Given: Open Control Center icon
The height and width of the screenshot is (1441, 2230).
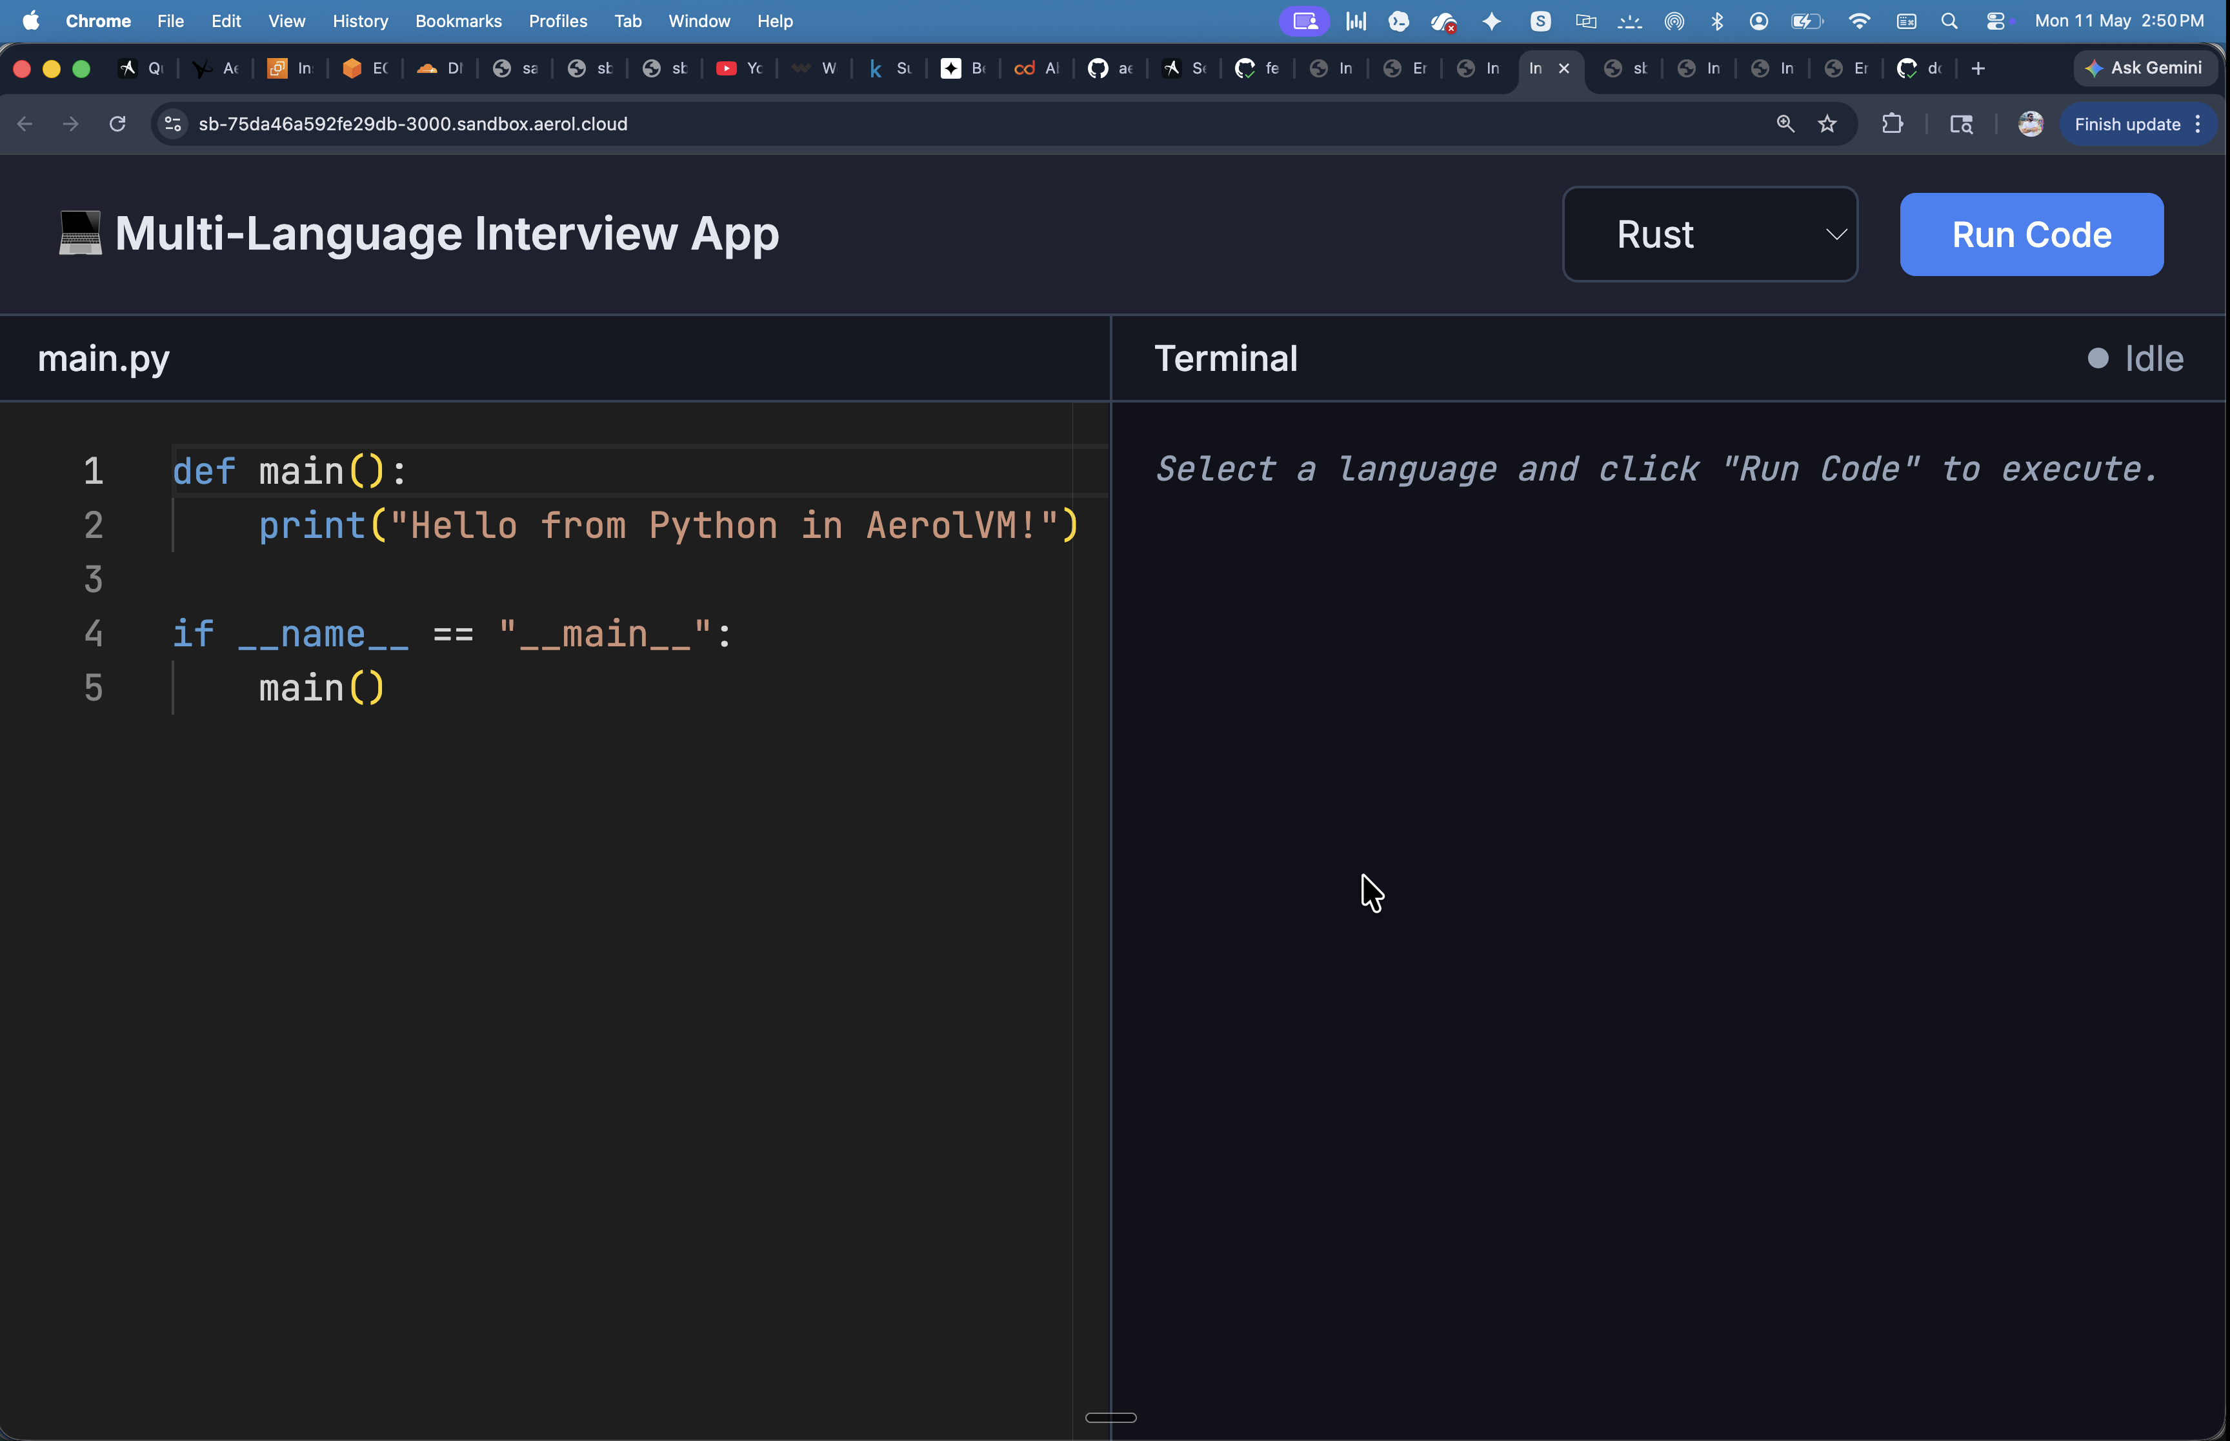Looking at the screenshot, I should pos(1995,21).
